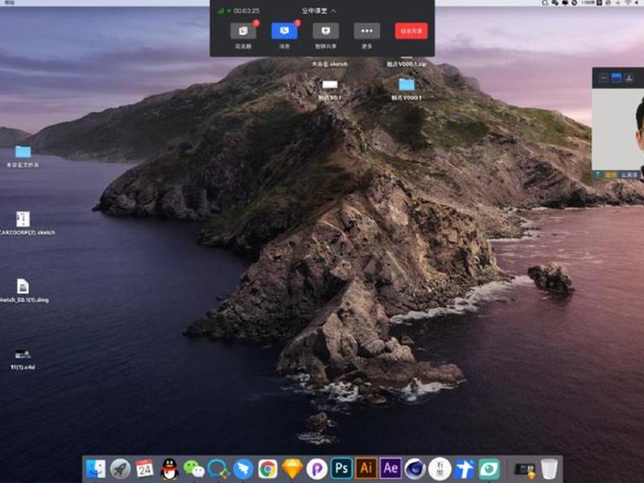
Task: Open the Trash in the Dock
Action: pyautogui.click(x=550, y=469)
